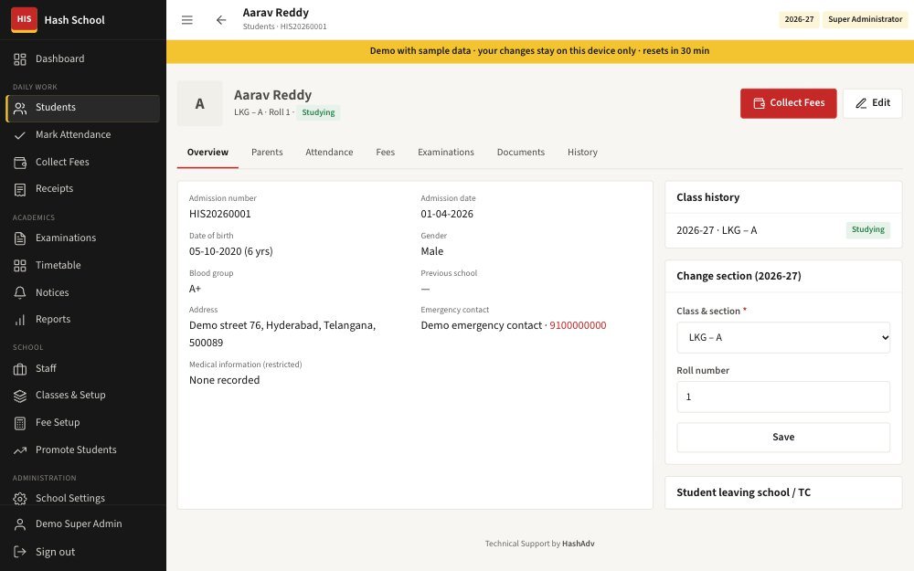Click green Studying badge under student name
The image size is (914, 571).
[318, 112]
